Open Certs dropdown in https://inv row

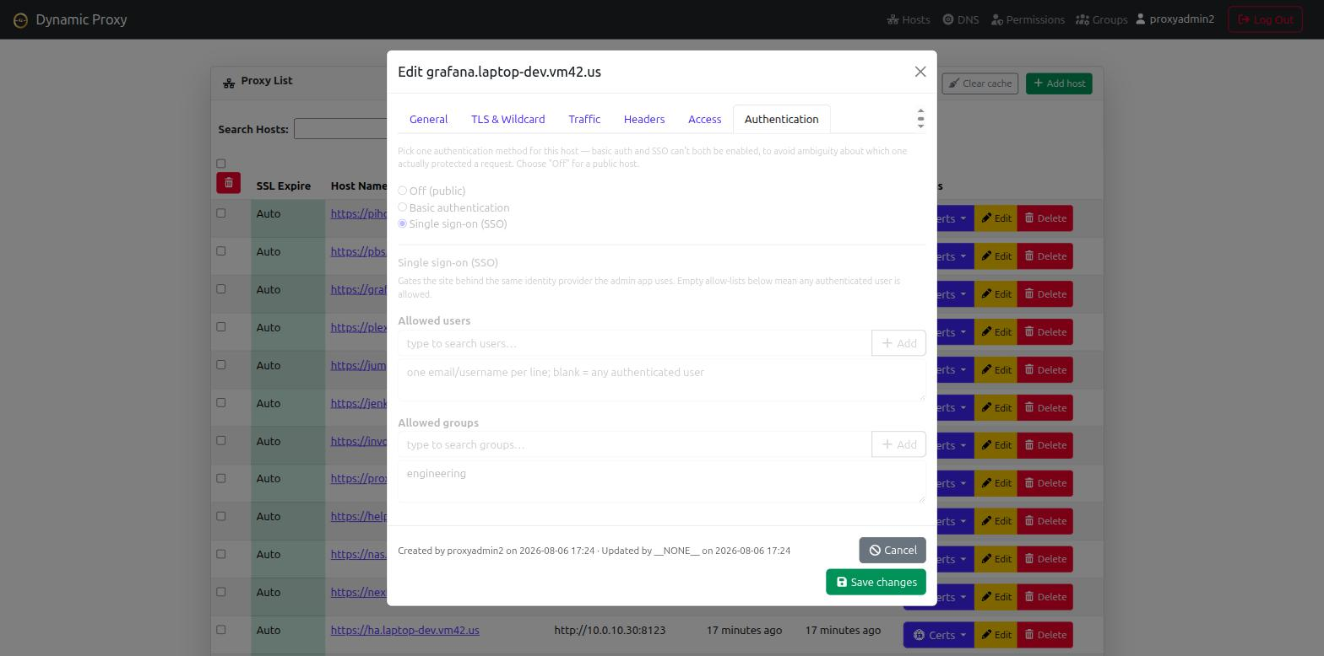coord(955,445)
